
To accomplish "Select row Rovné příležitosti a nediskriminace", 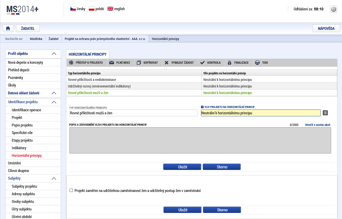I will pyautogui.click(x=202, y=80).
